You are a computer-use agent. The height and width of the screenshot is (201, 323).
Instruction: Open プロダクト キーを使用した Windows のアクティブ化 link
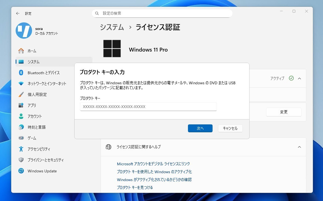click(x=154, y=172)
